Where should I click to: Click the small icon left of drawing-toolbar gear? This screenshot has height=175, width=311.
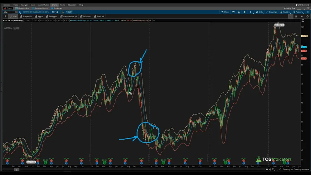tap(302, 17)
